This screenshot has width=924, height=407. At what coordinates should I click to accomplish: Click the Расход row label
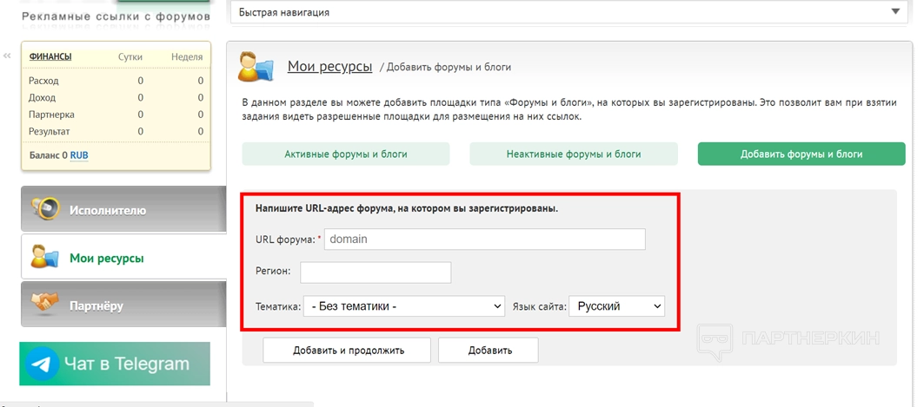pyautogui.click(x=43, y=81)
